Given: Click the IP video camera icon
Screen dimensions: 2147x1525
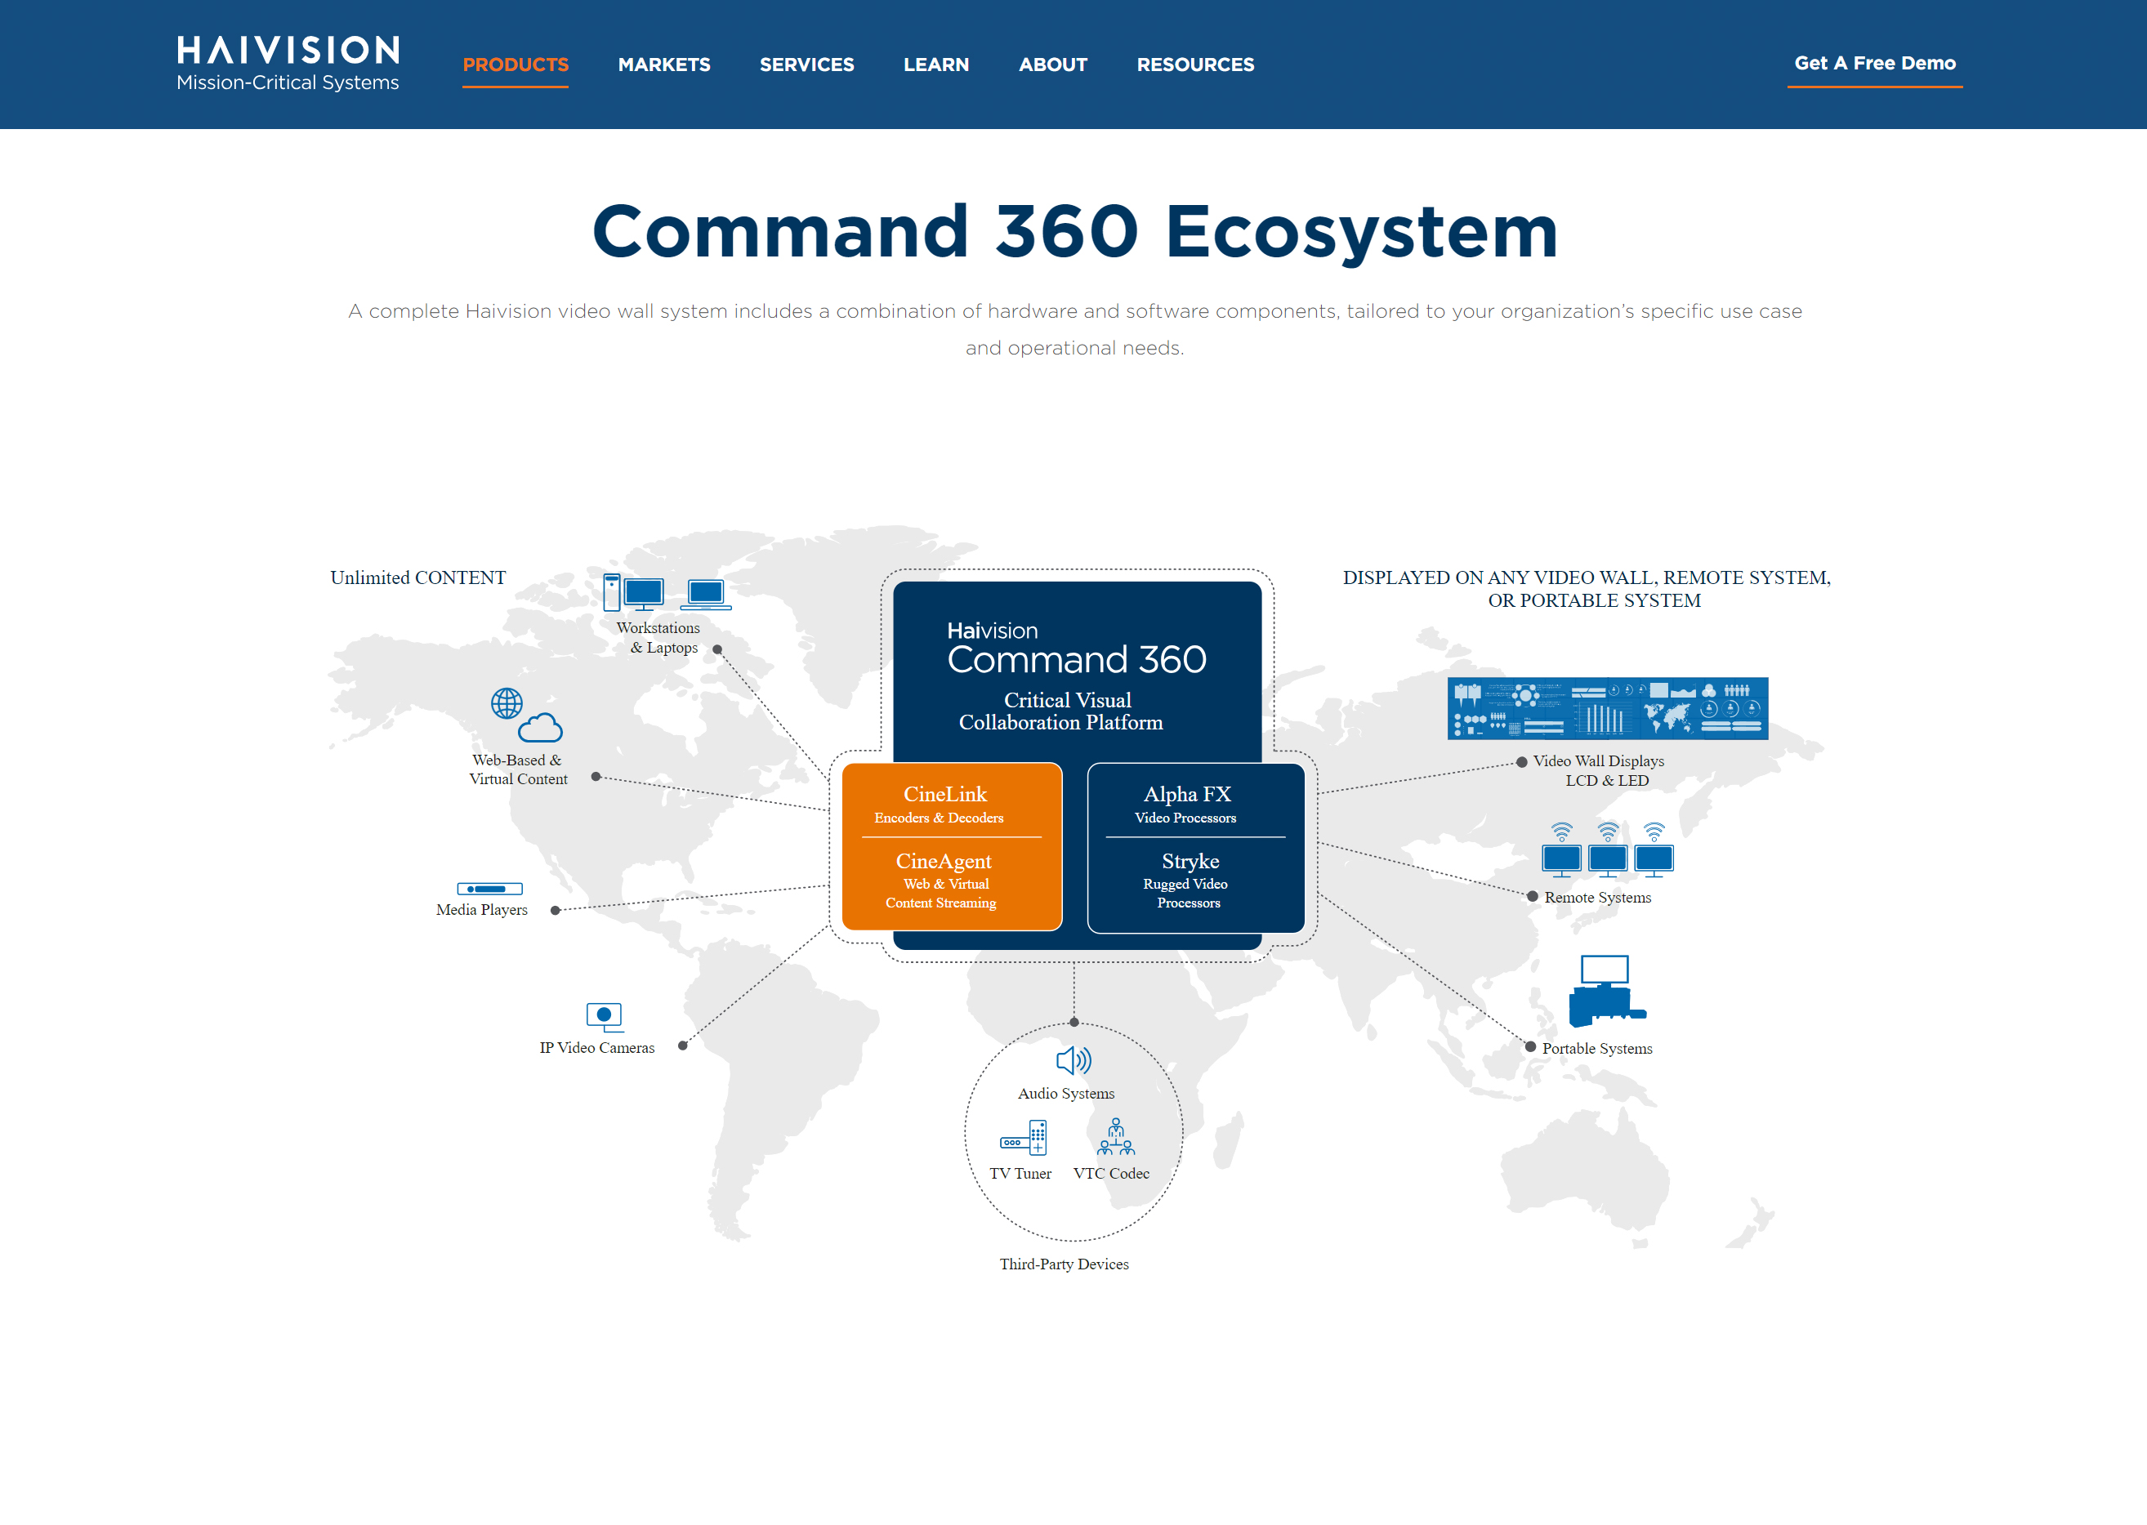Looking at the screenshot, I should [604, 1017].
